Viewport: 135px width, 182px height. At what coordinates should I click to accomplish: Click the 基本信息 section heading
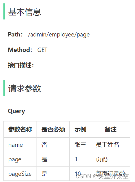coord(24,12)
